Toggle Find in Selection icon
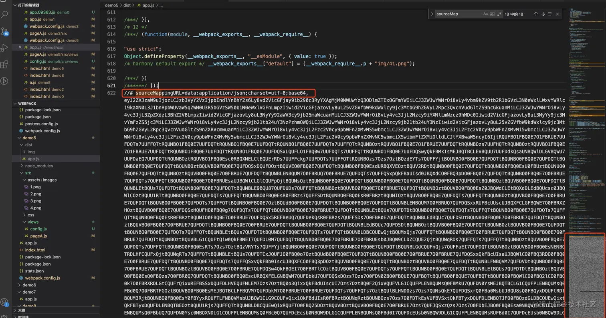 pos(550,14)
